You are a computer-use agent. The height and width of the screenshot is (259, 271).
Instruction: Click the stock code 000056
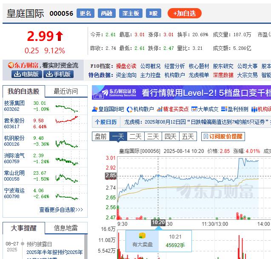(61, 14)
